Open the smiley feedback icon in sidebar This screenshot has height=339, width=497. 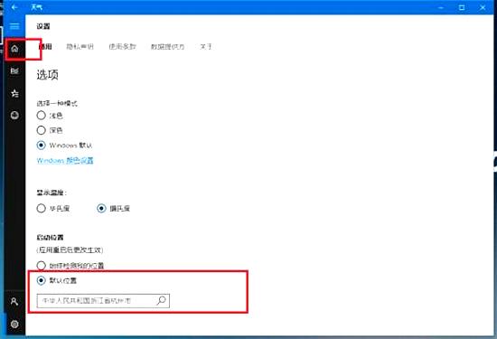tap(14, 115)
